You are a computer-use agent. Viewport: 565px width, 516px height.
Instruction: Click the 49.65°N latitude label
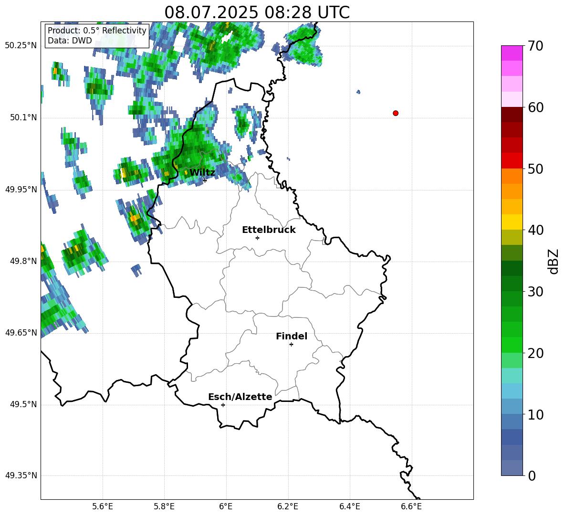(21, 332)
